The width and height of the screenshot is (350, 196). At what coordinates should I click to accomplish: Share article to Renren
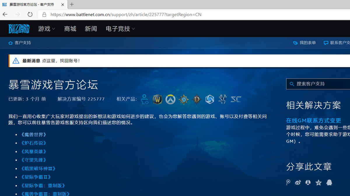308,183
